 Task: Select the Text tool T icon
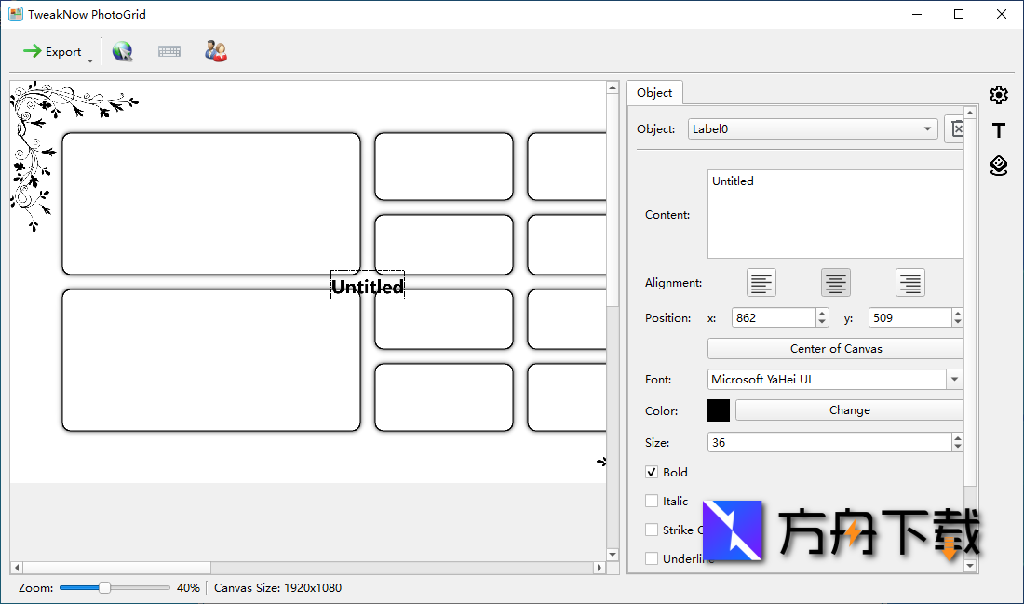[x=999, y=130]
